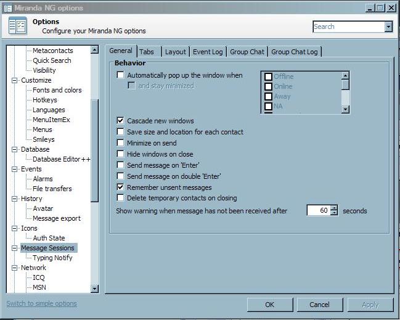Click status list scroll down arrow
400x320 pixels.
(345, 110)
